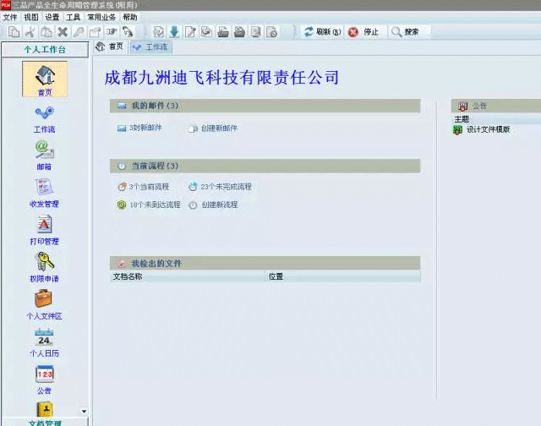Viewport: 541px width, 426px height.
Task: Click the 刷新 refresh toolbar button
Action: [x=321, y=32]
